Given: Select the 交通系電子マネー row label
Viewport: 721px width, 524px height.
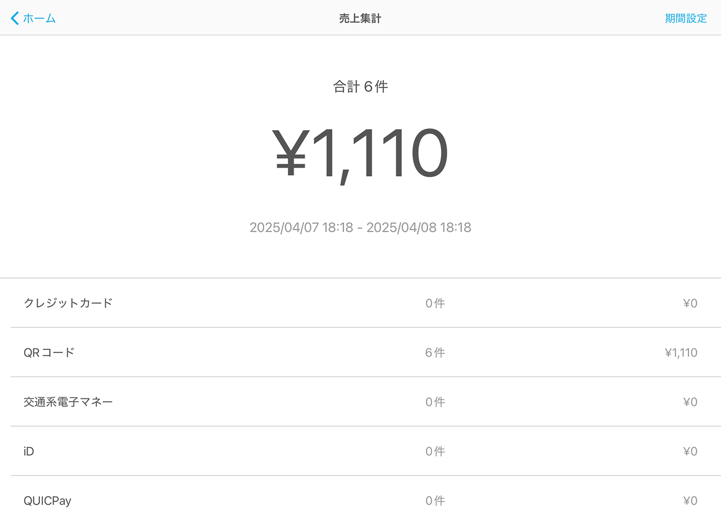Looking at the screenshot, I should (x=68, y=402).
